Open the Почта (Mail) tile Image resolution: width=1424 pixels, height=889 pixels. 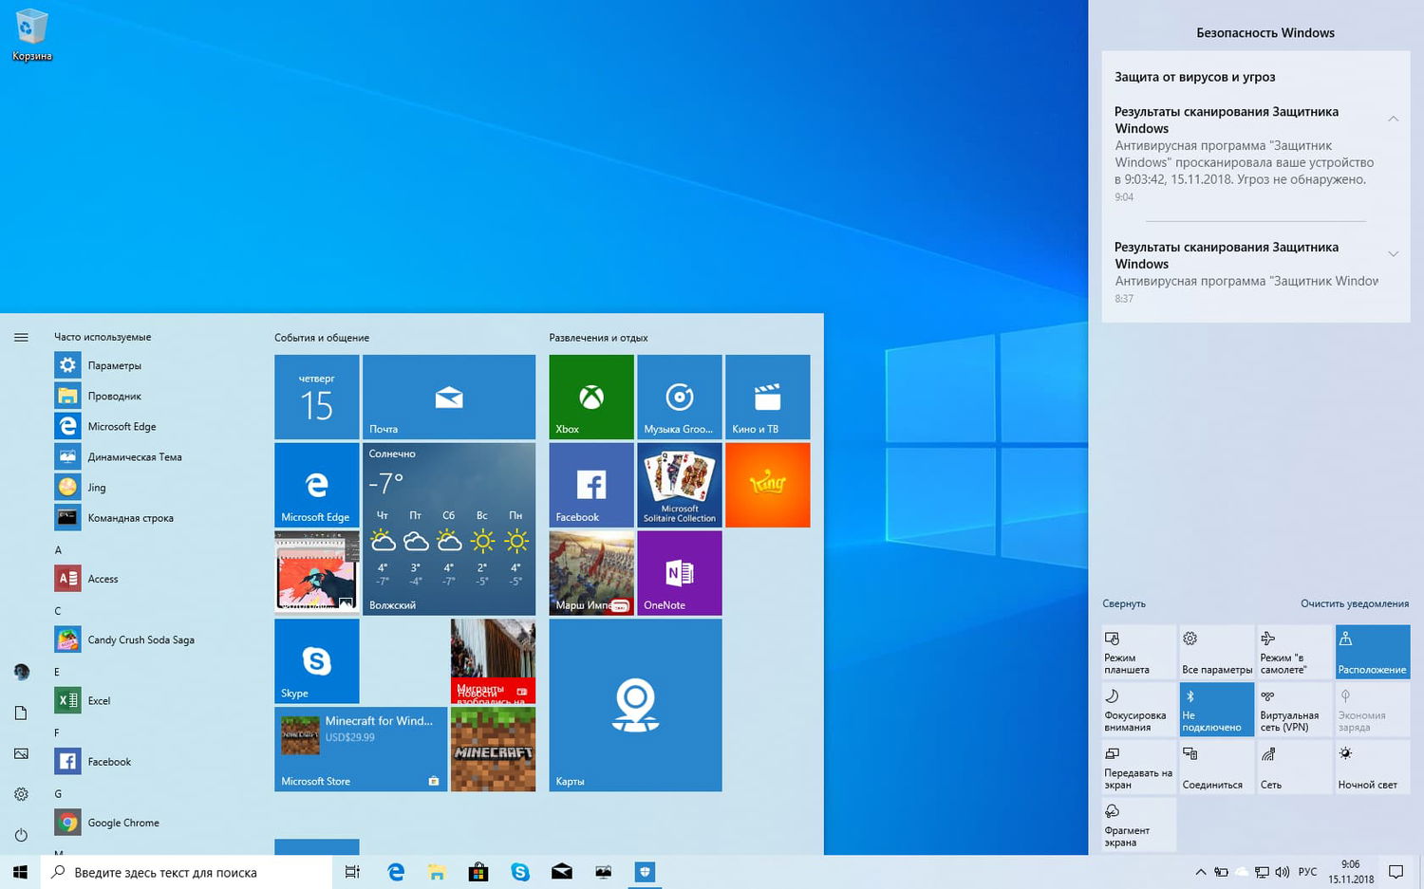[448, 396]
